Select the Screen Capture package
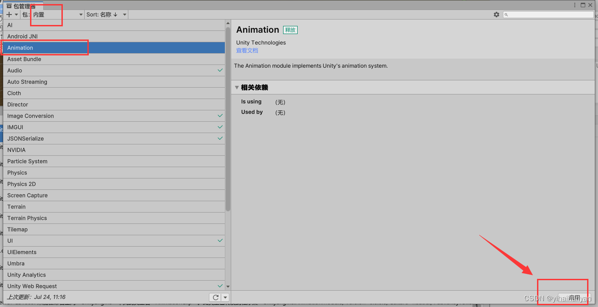This screenshot has height=307, width=598. [114, 195]
